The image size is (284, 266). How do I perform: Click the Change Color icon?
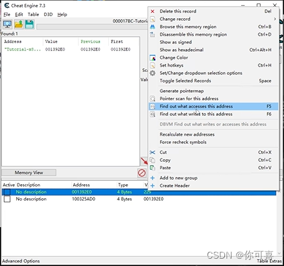coord(152,58)
